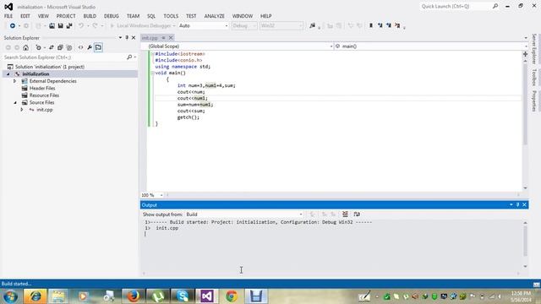This screenshot has width=541, height=304.
Task: Open Firefox from the taskbar
Action: point(134,296)
